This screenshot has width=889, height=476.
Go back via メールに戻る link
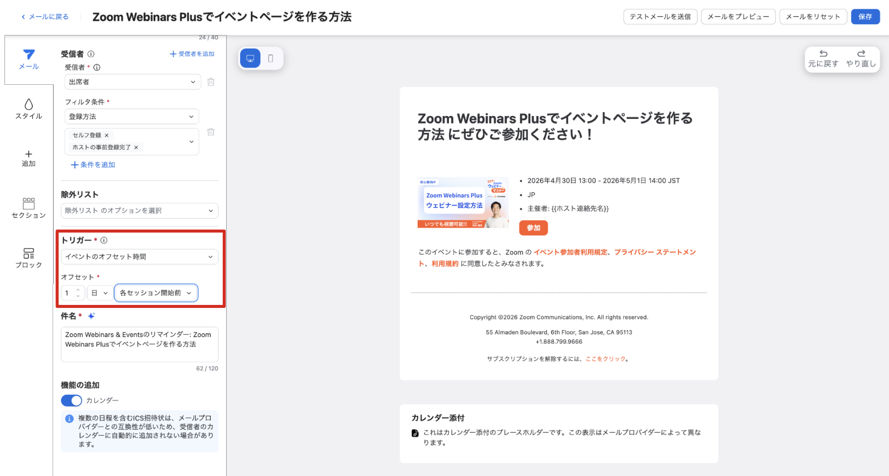click(45, 17)
